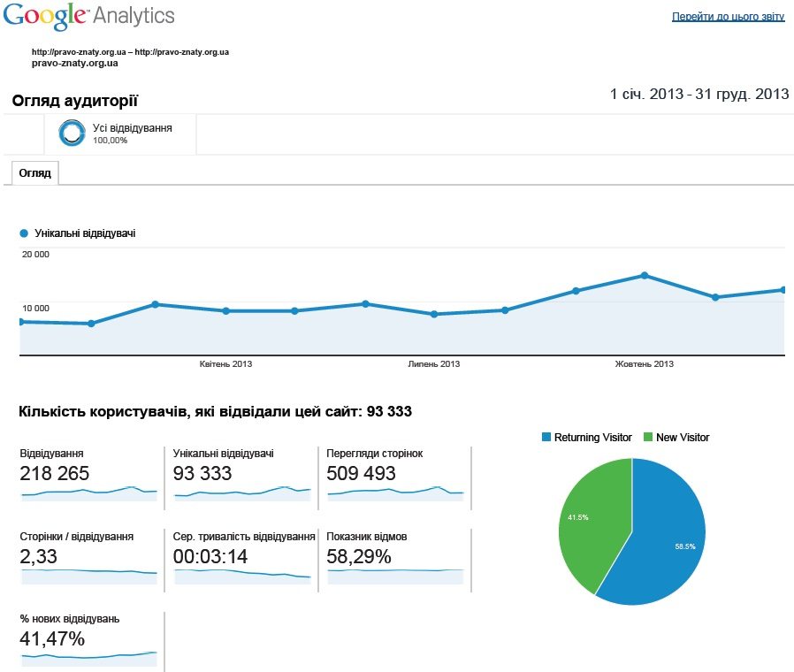Click the Жовтень 2013 axis label
The image size is (794, 672).
(x=645, y=364)
